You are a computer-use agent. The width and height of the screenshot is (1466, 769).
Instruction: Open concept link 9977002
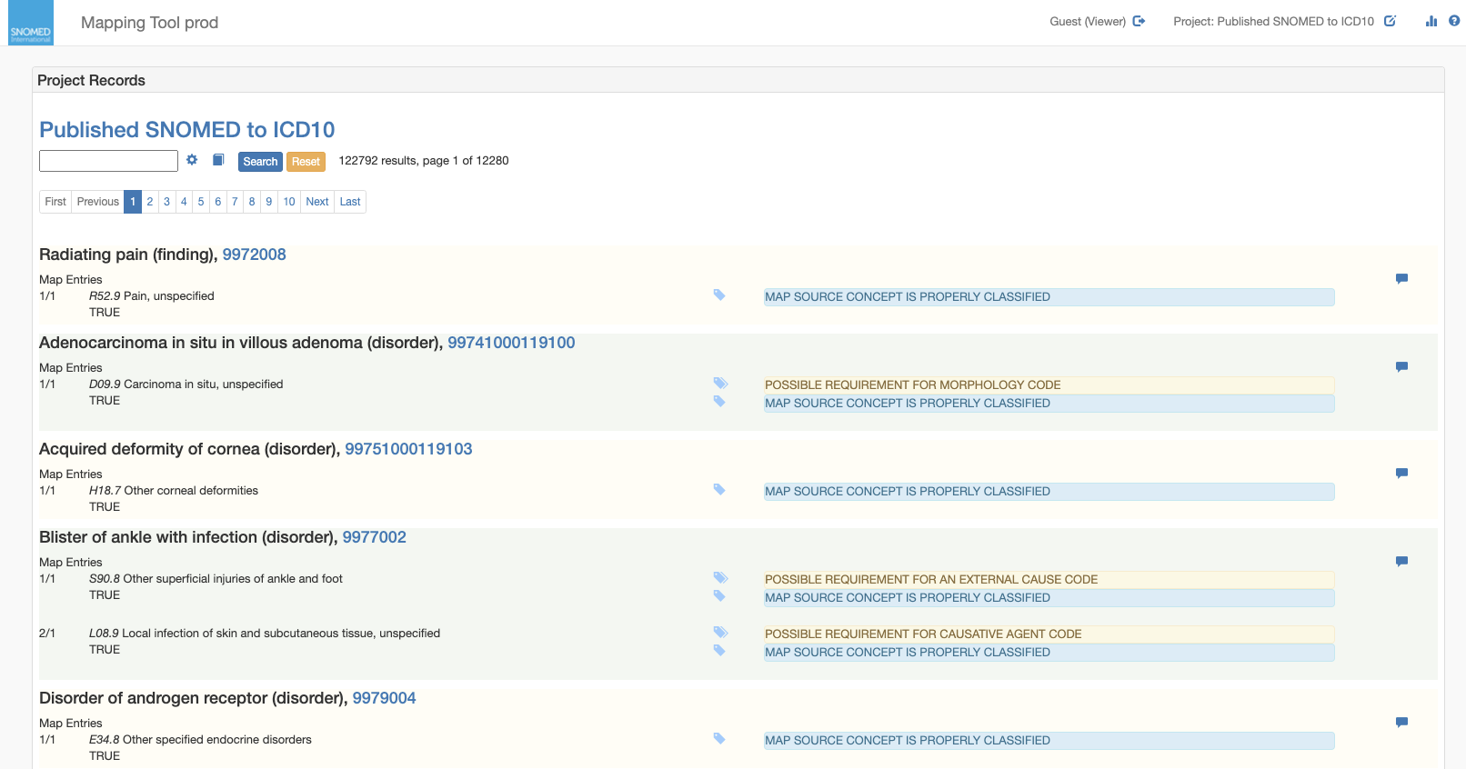click(x=374, y=537)
